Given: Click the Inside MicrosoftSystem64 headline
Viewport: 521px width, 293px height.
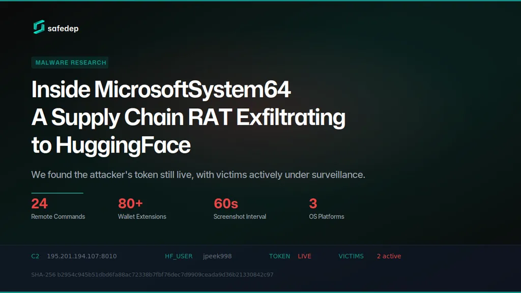Looking at the screenshot, I should pyautogui.click(x=161, y=90).
